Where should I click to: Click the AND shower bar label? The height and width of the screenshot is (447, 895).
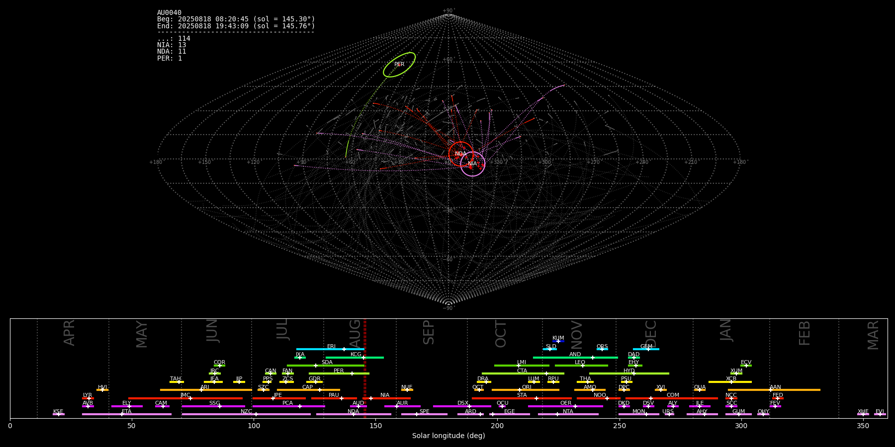click(x=575, y=355)
